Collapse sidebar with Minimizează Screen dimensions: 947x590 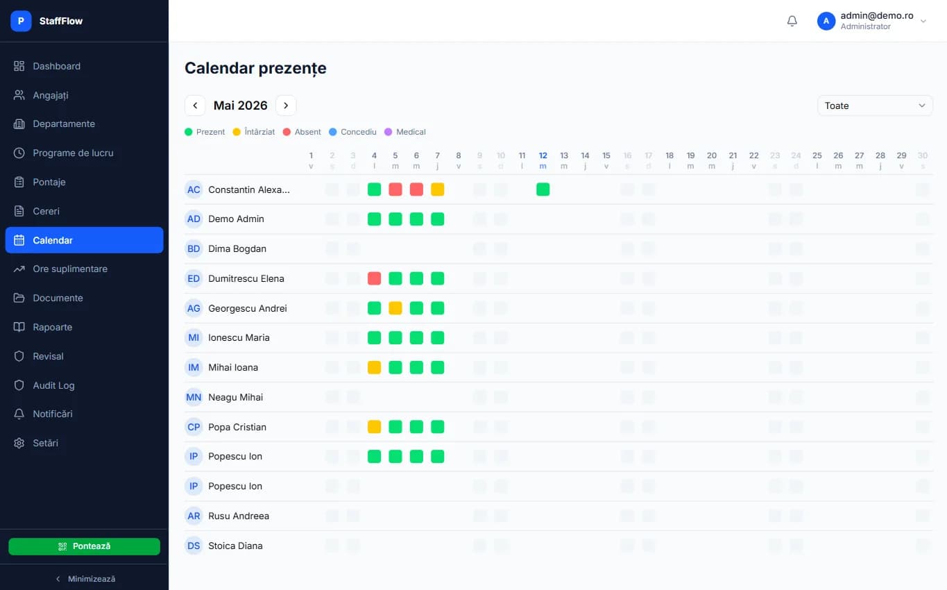(84, 578)
